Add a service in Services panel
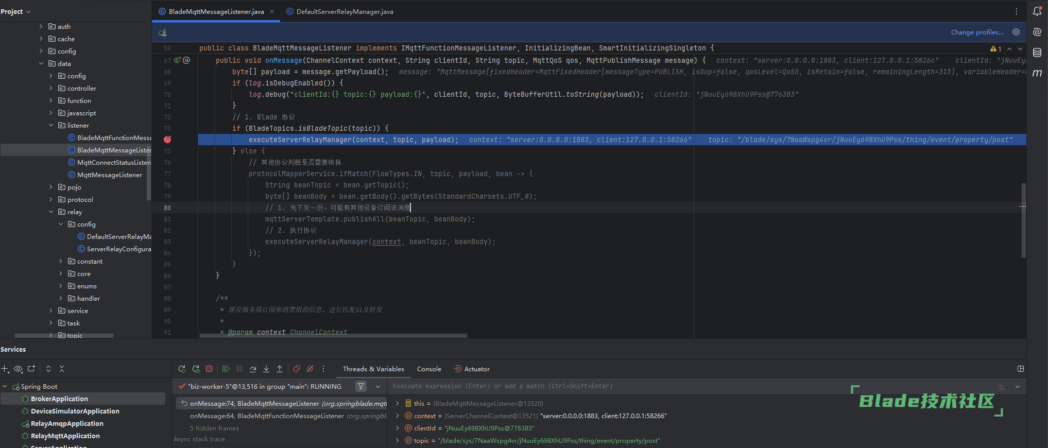Viewport: 1048px width, 448px height. tap(5, 369)
